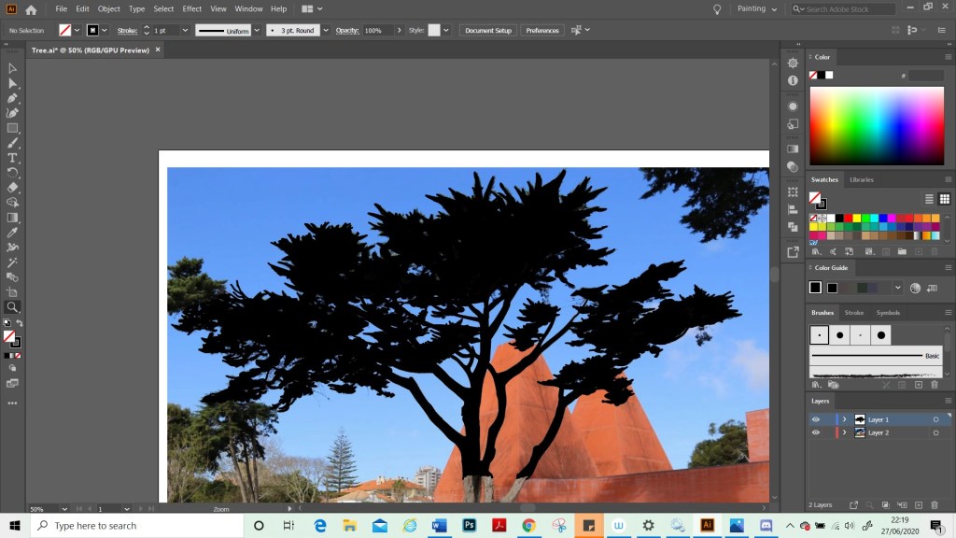Image resolution: width=956 pixels, height=538 pixels.
Task: Click the Home icon
Action: (31, 9)
